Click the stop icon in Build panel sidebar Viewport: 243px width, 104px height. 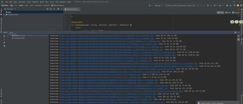(x=4, y=39)
